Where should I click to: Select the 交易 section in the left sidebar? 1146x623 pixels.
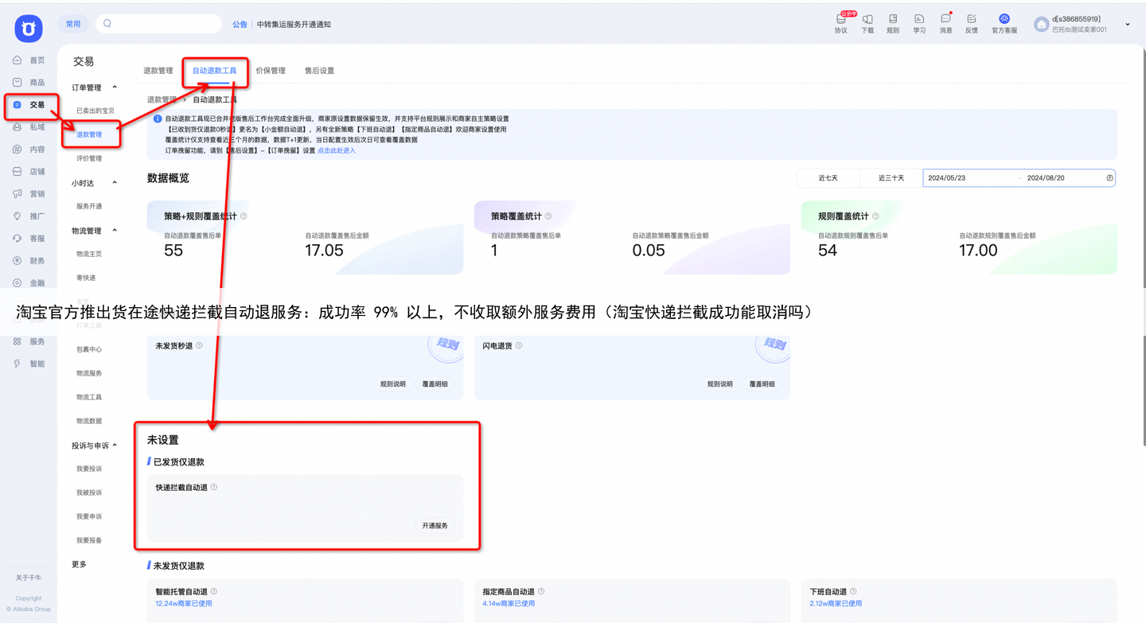tap(32, 104)
